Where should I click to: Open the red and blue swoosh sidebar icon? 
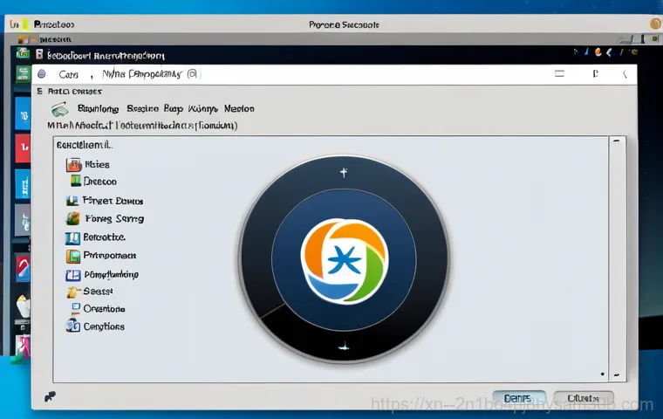coord(23,268)
